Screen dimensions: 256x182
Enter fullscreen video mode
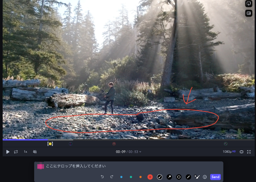pyautogui.click(x=249, y=152)
